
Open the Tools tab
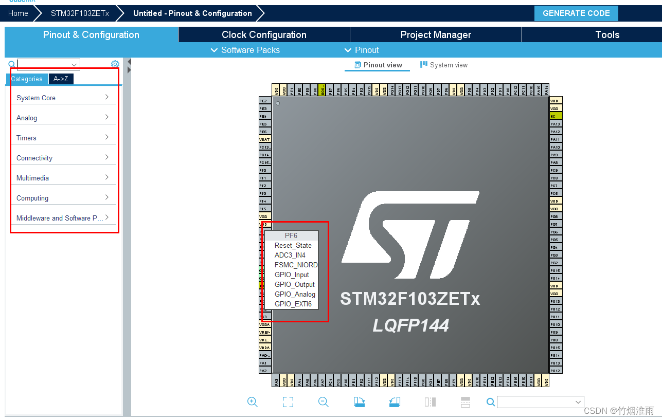(x=607, y=34)
